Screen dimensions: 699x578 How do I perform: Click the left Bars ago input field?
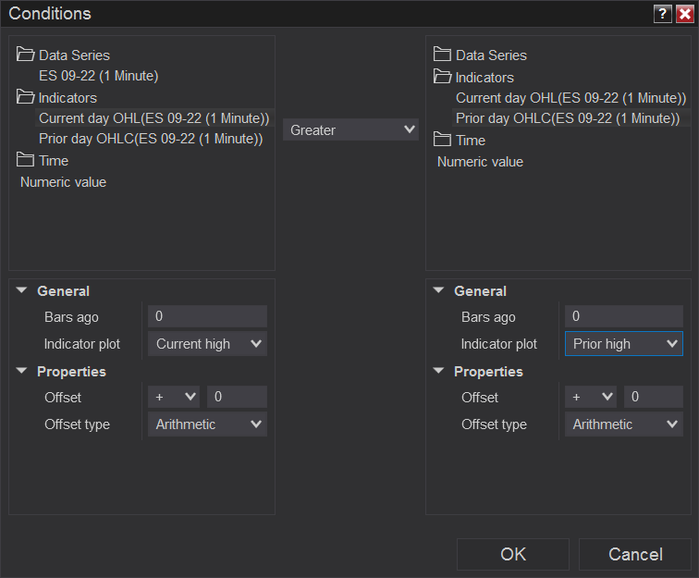[x=207, y=317]
